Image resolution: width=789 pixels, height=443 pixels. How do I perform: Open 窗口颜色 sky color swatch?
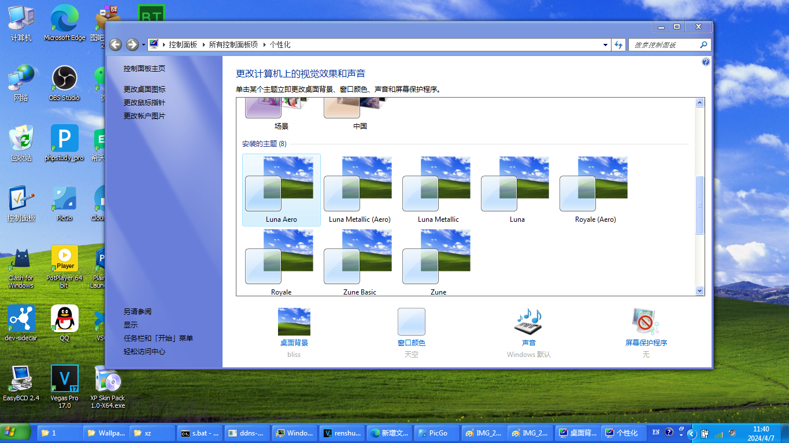(411, 333)
